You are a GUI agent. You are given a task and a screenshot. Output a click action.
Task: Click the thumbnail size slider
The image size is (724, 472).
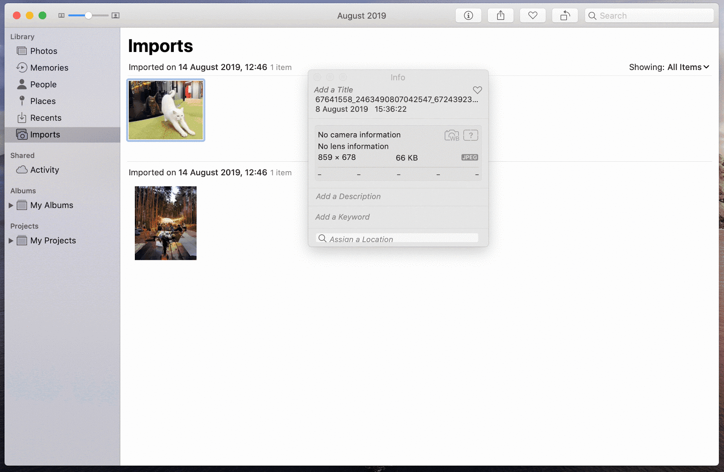point(89,16)
